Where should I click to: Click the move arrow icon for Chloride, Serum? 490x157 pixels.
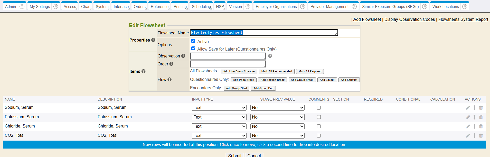tap(474, 126)
